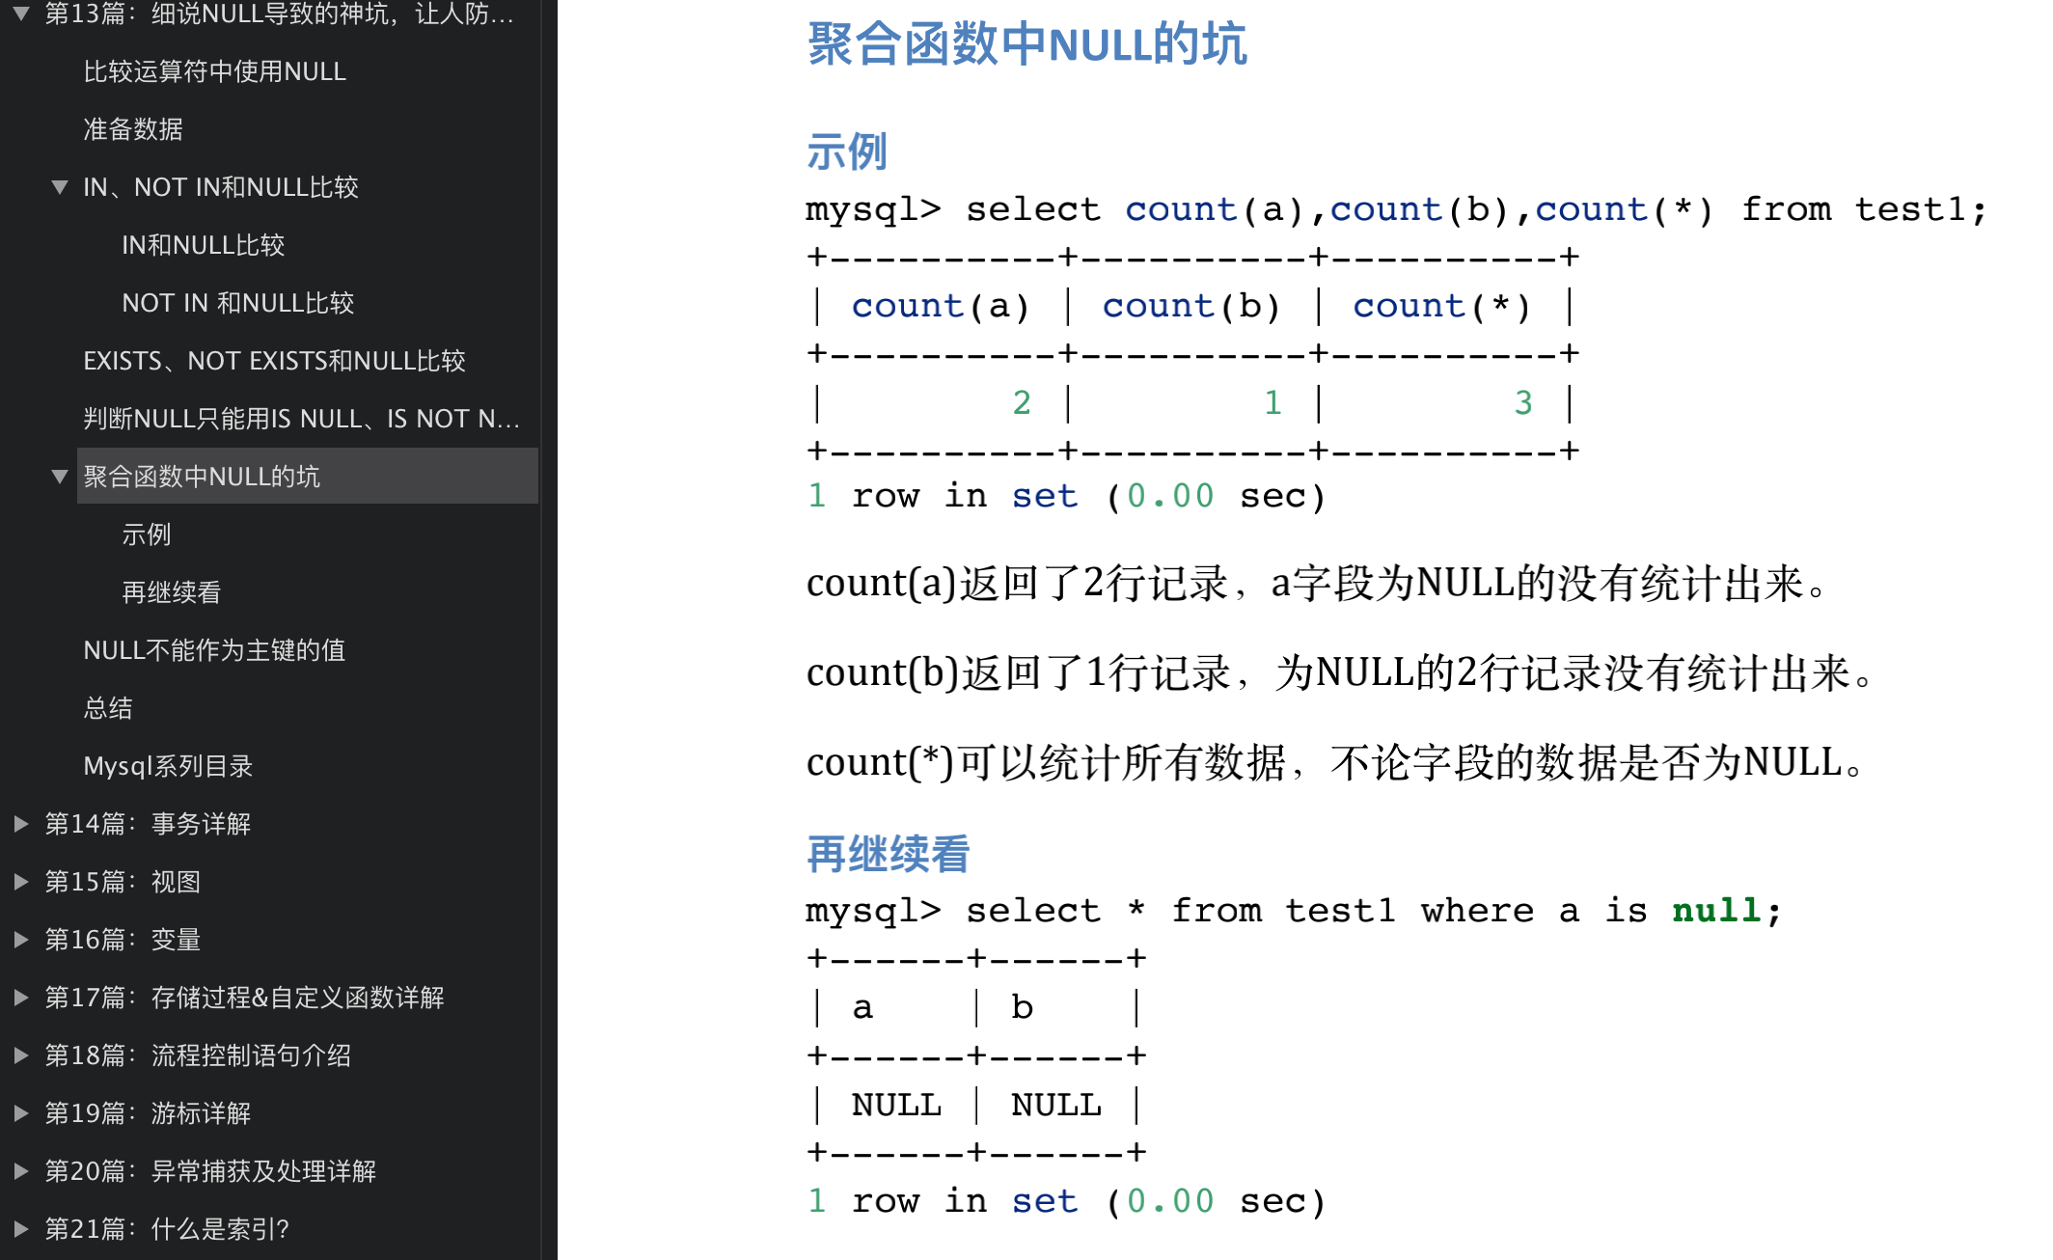This screenshot has height=1260, width=2053.
Task: Collapse the IN、NOT IN和NULL比较 section arrow
Action: (60, 187)
